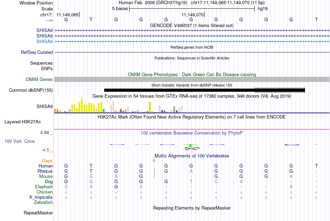Image resolution: width=330 pixels, height=221 pixels.
Task: Click the PhyloP lower limit value -4.5
Action: [45, 150]
